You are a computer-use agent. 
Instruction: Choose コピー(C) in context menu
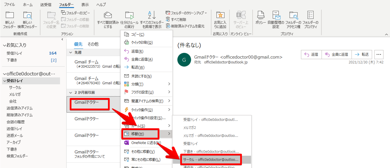(147, 34)
